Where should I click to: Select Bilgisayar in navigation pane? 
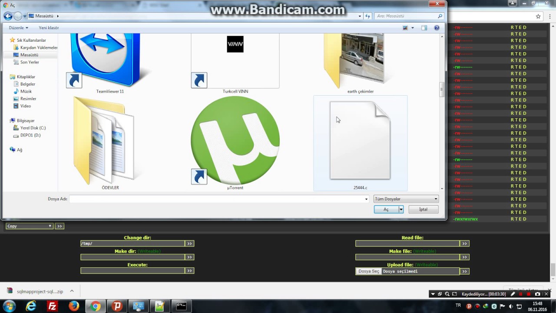click(26, 120)
